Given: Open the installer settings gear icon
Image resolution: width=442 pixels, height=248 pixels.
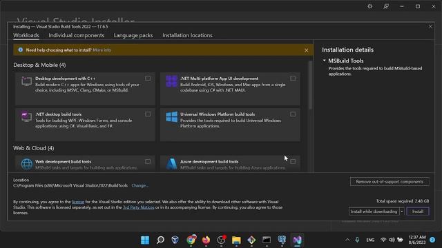Looking at the screenshot, I should point(370,6).
